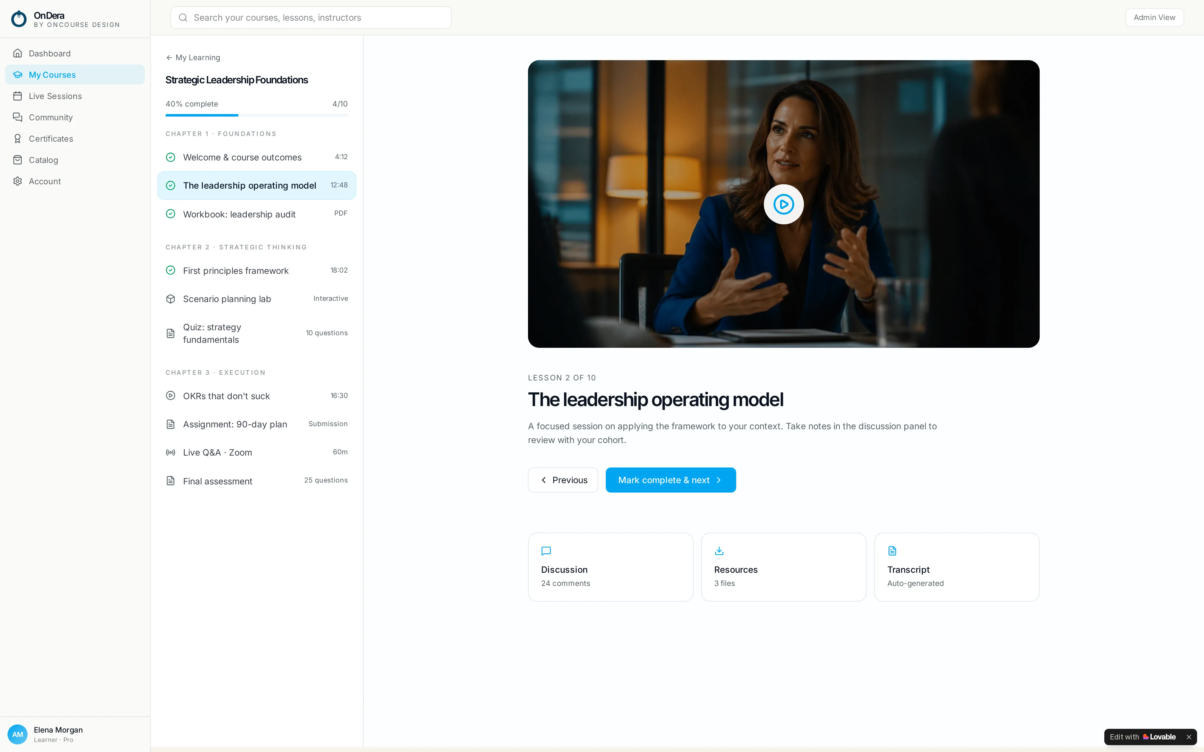
Task: Click the left chevron in Previous button
Action: [x=544, y=480]
